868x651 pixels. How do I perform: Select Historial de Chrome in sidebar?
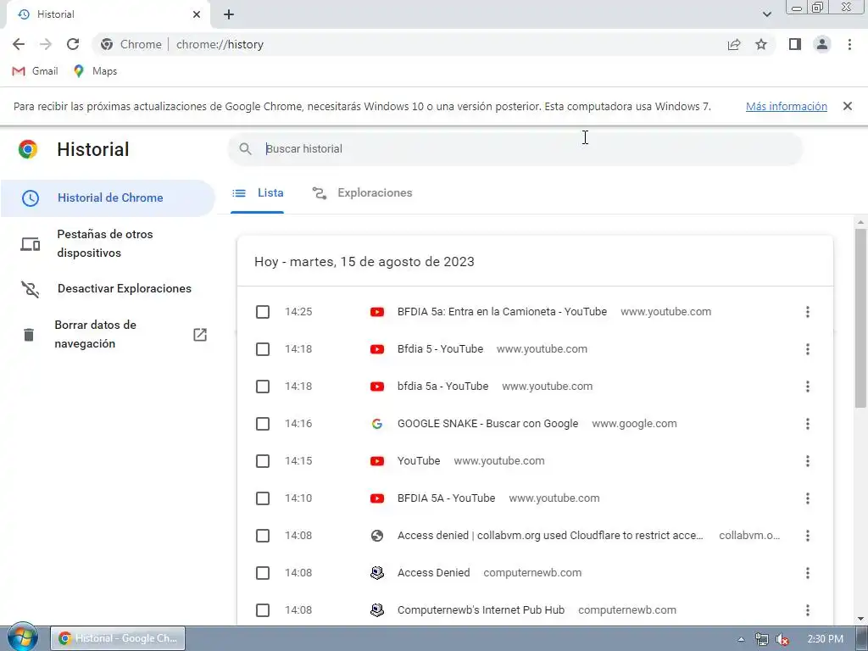(108, 198)
